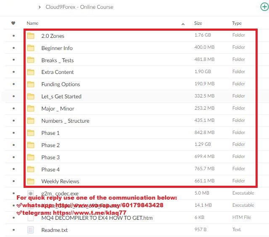The width and height of the screenshot is (269, 237).
Task: Click the 14.1 MB size value
Action: pyautogui.click(x=203, y=205)
